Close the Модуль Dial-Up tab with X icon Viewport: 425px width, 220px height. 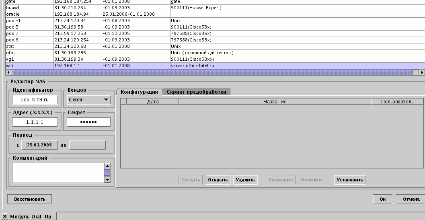[x=5, y=216]
